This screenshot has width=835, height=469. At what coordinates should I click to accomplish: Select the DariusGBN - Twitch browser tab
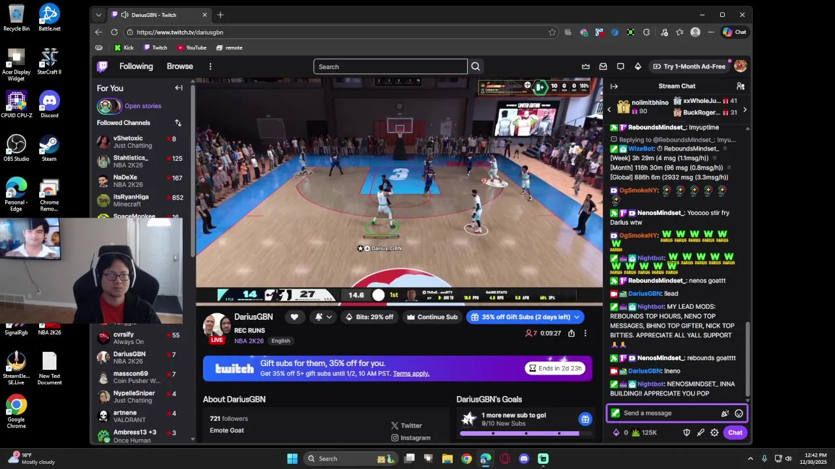[x=160, y=15]
